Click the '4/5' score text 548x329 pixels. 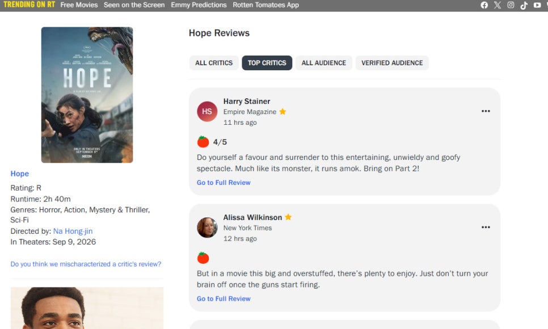tap(220, 142)
